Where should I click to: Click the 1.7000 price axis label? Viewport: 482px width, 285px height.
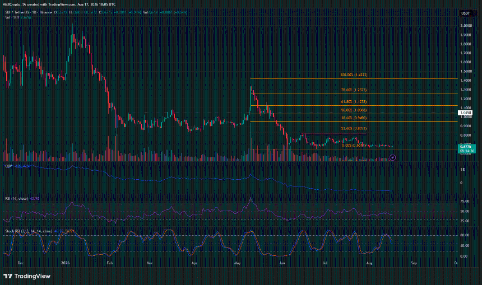[x=466, y=53]
